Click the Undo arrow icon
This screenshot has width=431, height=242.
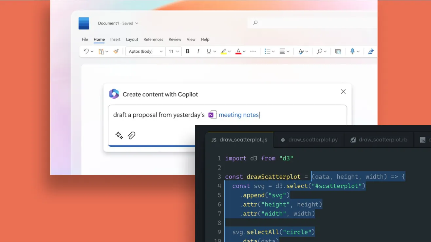coord(86,51)
